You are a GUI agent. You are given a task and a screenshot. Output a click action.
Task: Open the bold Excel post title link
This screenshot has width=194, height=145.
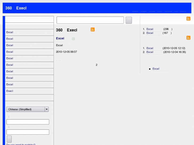tap(60, 38)
